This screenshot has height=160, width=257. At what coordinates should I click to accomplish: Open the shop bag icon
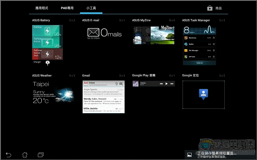[210, 8]
